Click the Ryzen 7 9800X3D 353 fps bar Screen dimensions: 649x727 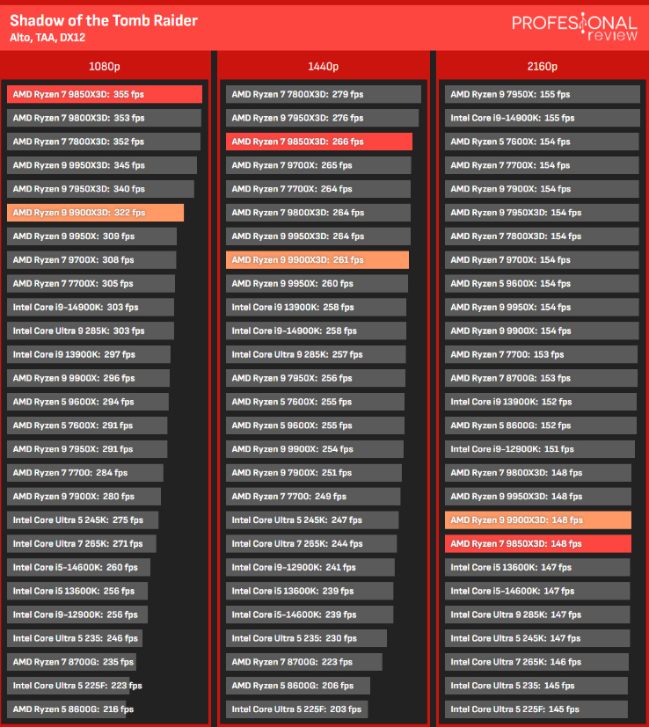(x=104, y=118)
